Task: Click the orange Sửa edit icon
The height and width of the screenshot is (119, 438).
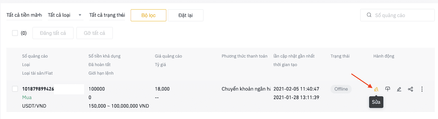Action: (x=376, y=89)
